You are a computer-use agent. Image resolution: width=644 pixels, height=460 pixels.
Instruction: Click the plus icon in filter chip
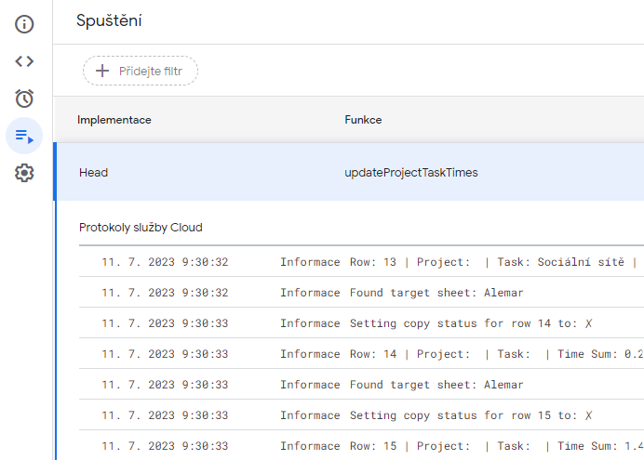102,71
